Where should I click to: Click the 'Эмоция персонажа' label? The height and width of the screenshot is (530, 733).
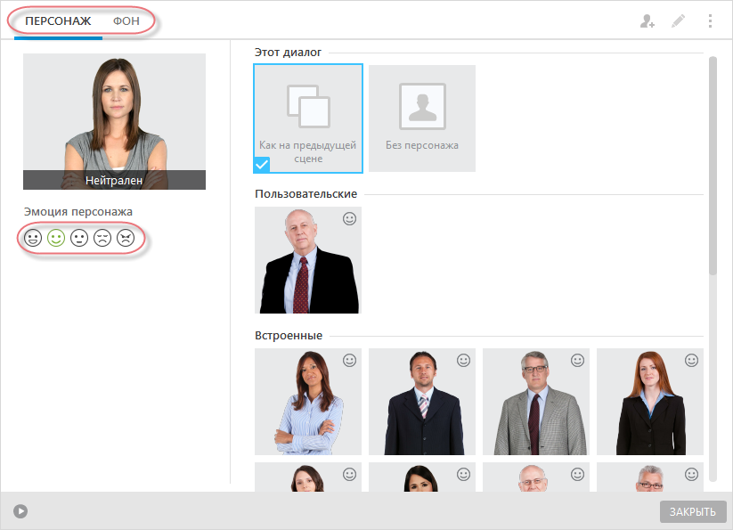(x=78, y=212)
